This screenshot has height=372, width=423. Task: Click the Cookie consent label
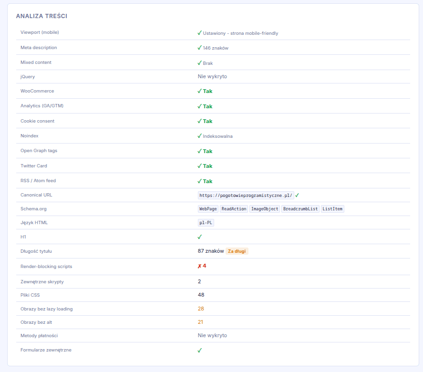(x=37, y=121)
